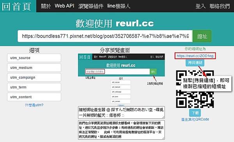Open line機器人 menu item
Viewport: 234px width, 142px height.
(x=119, y=6)
